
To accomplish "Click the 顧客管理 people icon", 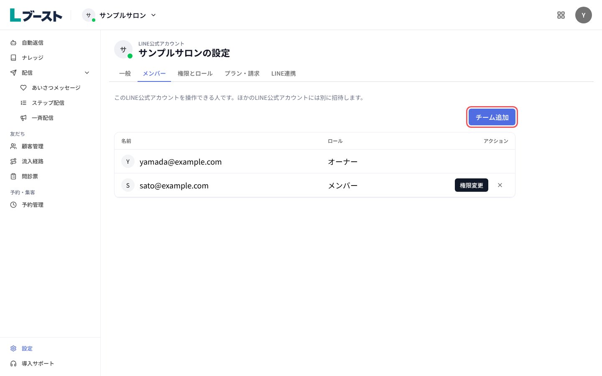I will (13, 146).
